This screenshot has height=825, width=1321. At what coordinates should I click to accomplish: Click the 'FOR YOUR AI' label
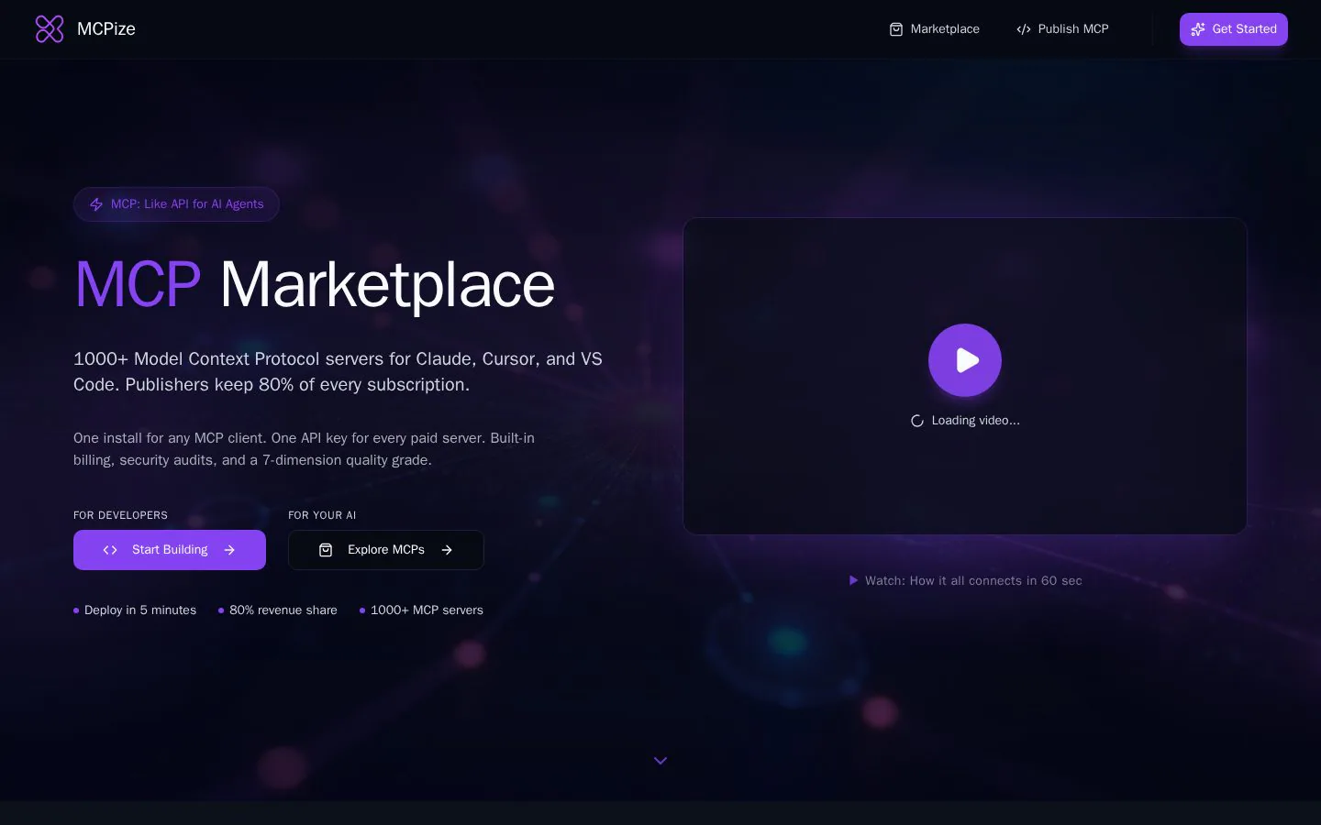[322, 515]
